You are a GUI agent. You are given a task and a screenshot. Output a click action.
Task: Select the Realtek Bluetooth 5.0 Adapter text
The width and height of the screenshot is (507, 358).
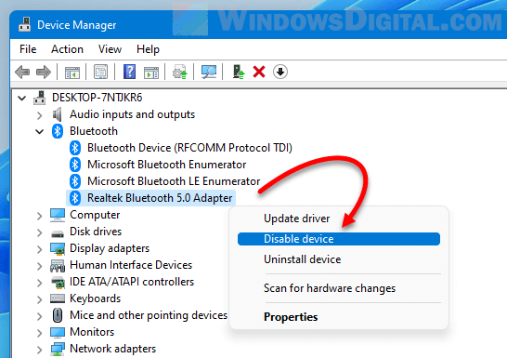pos(160,198)
